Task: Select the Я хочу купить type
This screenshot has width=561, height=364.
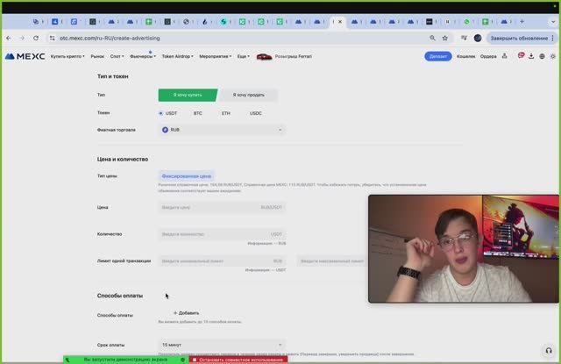Action: tap(188, 95)
